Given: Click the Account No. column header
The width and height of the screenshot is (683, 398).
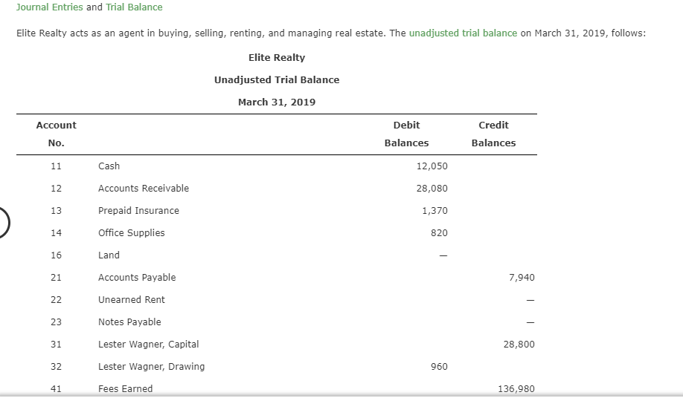Looking at the screenshot, I should tap(57, 134).
